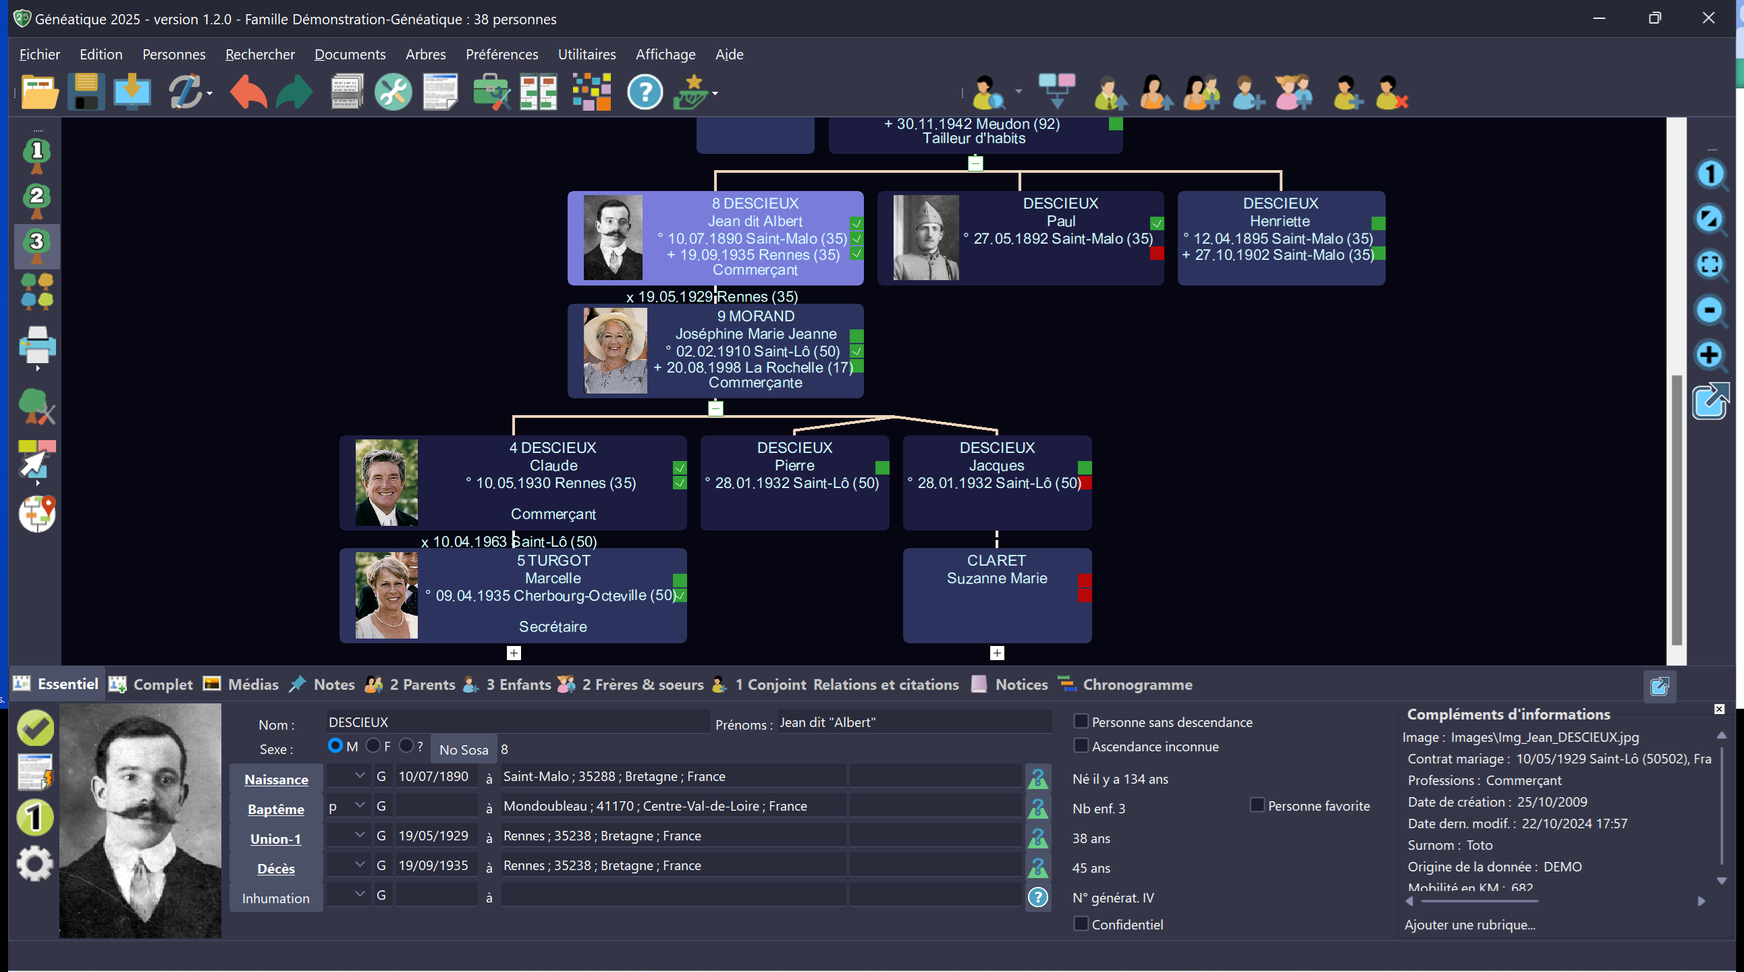Click the Naissance event link

275,779
